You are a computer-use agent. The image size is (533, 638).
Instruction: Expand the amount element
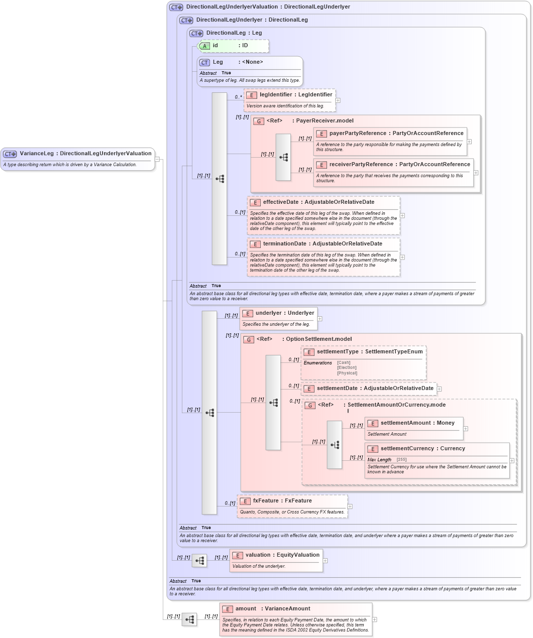[x=375, y=619]
